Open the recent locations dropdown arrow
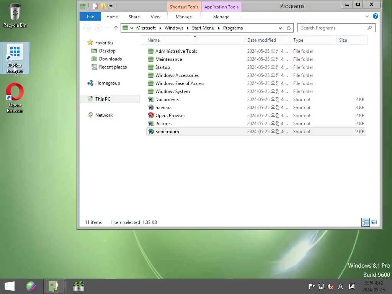This screenshot has height=294, width=392. pos(107,28)
